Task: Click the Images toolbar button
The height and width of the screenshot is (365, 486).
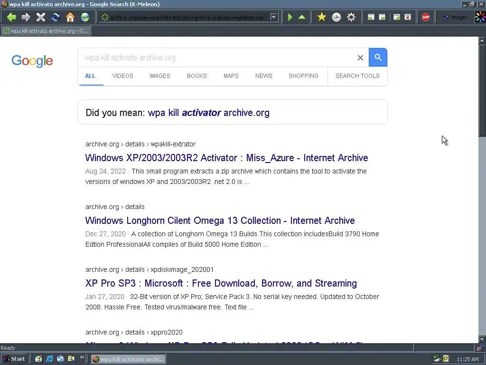Action: [455, 18]
